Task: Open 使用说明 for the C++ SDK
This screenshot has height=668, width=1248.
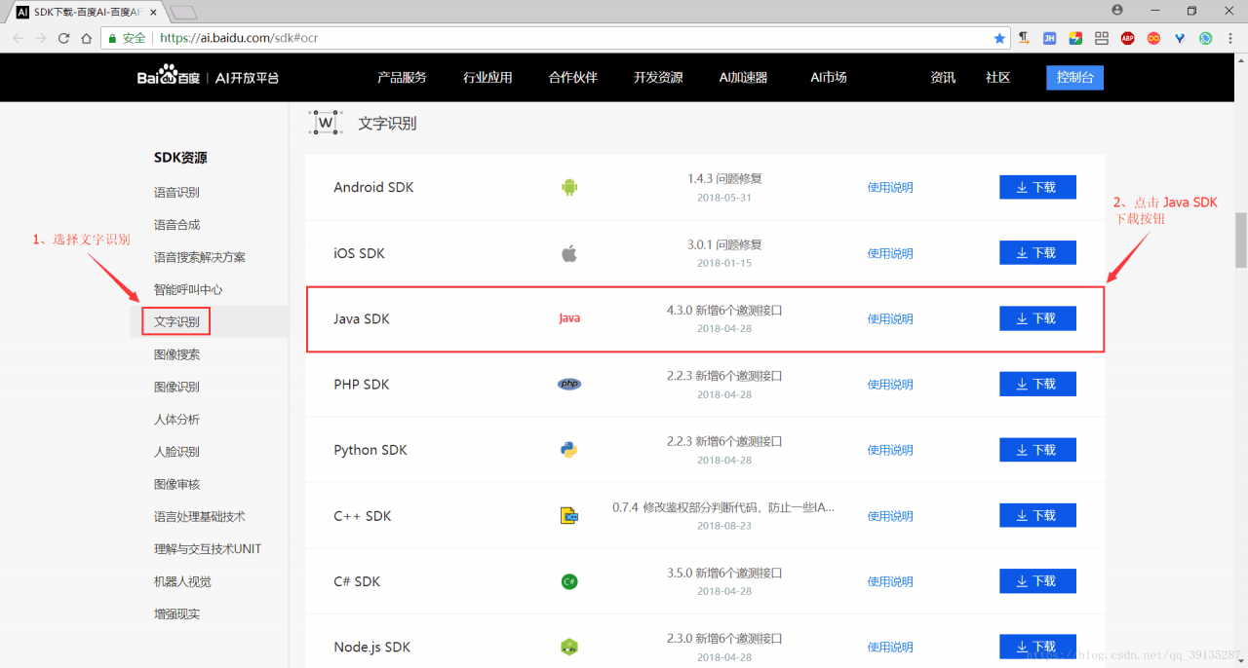Action: click(x=890, y=516)
